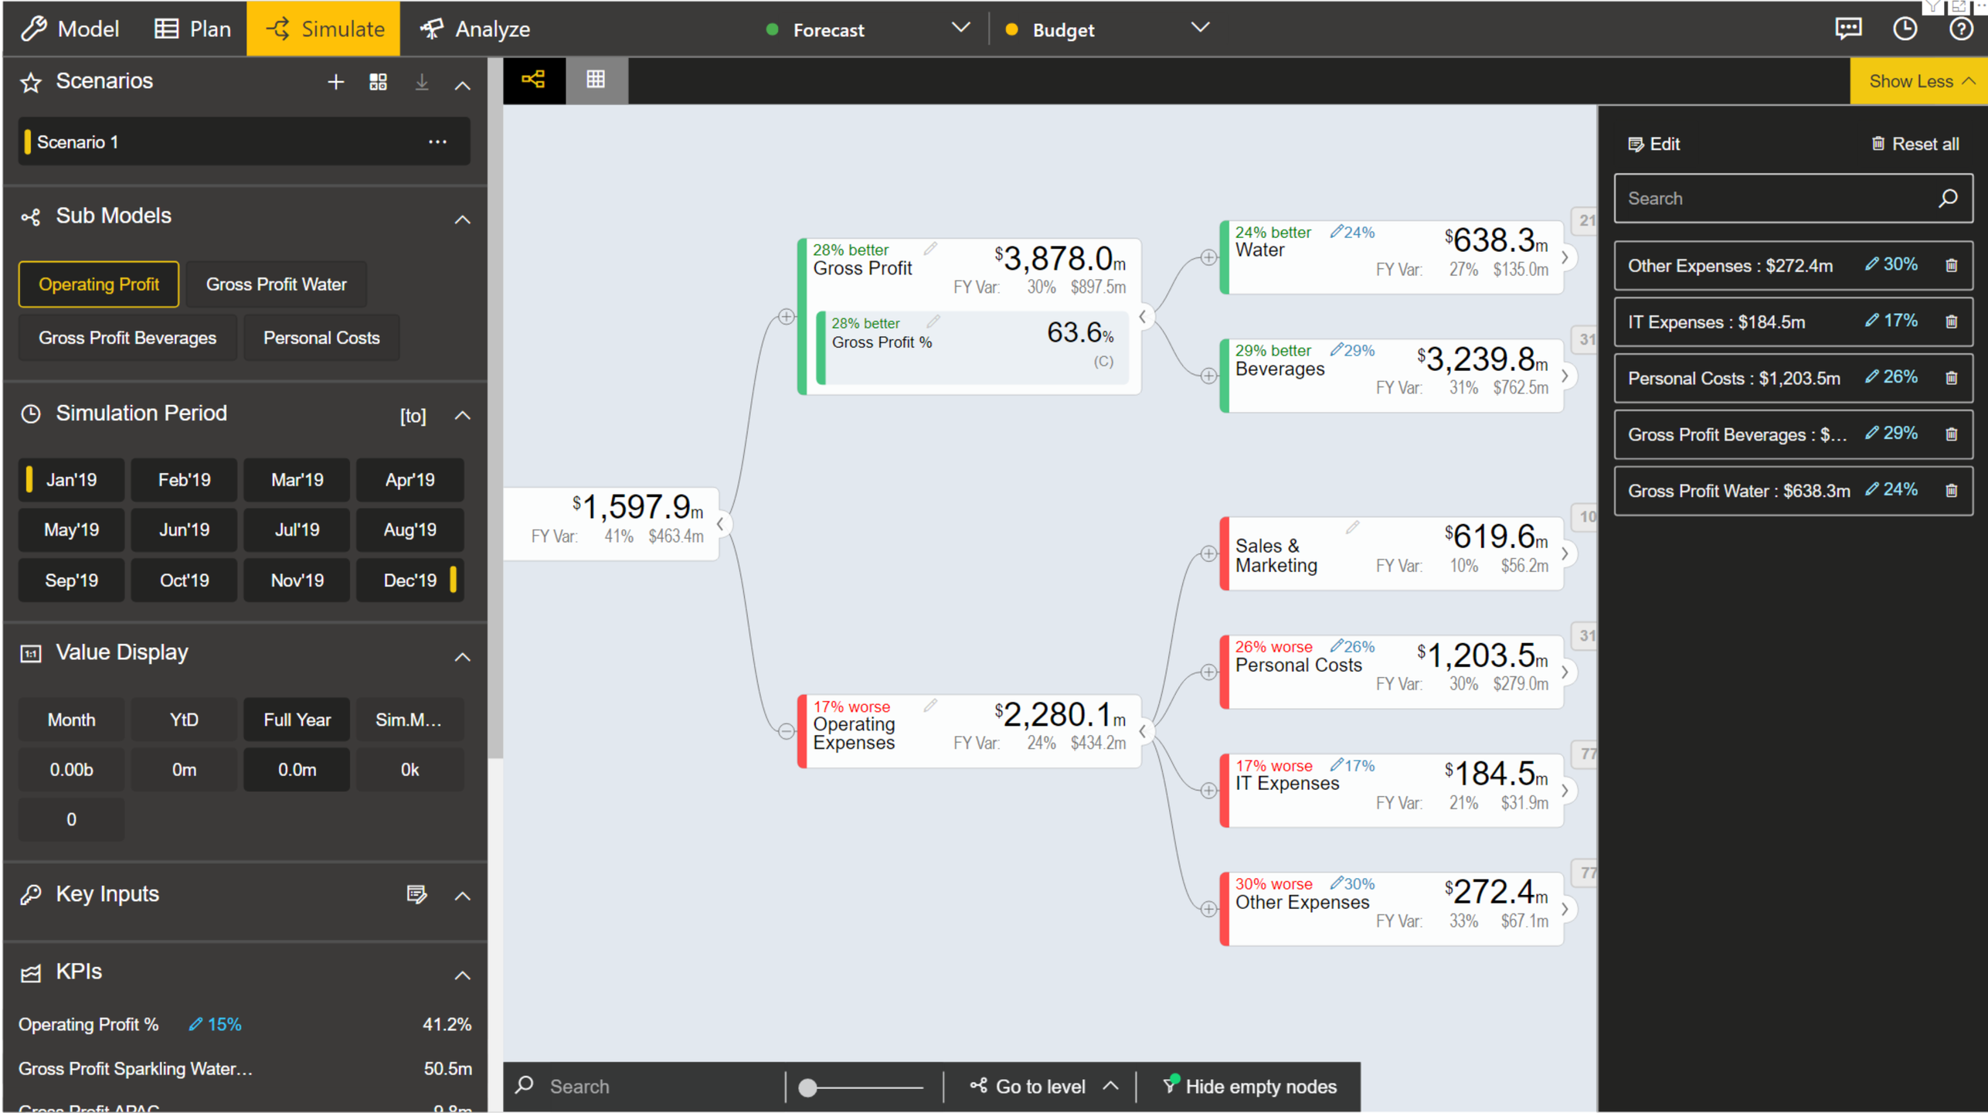1988x1113 pixels.
Task: Edit the Gross Profit node pencil icon
Action: tap(931, 248)
